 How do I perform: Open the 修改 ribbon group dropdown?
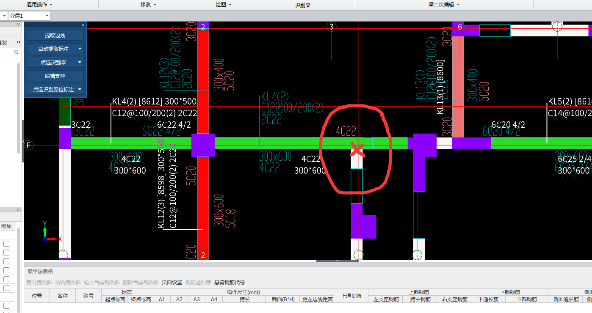(x=149, y=4)
